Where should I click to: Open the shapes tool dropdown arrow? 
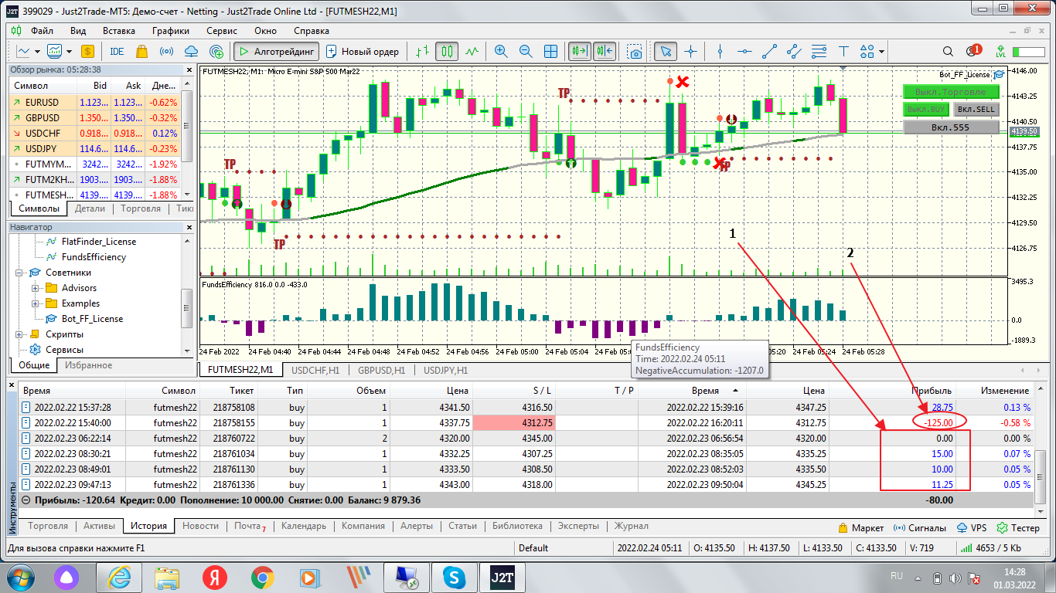882,52
